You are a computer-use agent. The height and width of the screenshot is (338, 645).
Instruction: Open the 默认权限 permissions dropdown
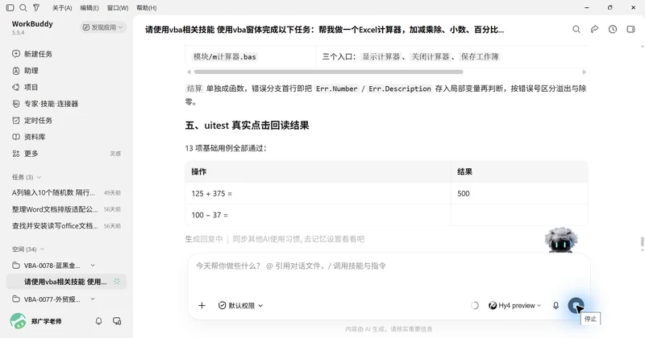click(x=240, y=306)
